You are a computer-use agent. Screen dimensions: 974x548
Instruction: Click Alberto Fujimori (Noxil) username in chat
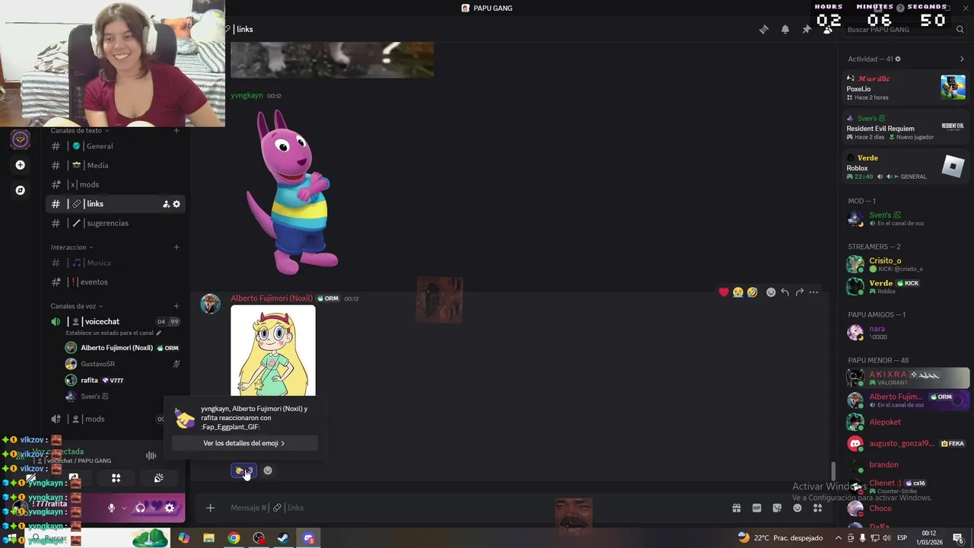(272, 298)
